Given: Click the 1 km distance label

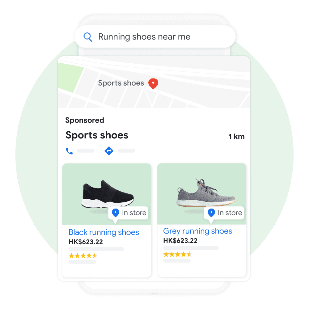Looking at the screenshot, I should (236, 137).
